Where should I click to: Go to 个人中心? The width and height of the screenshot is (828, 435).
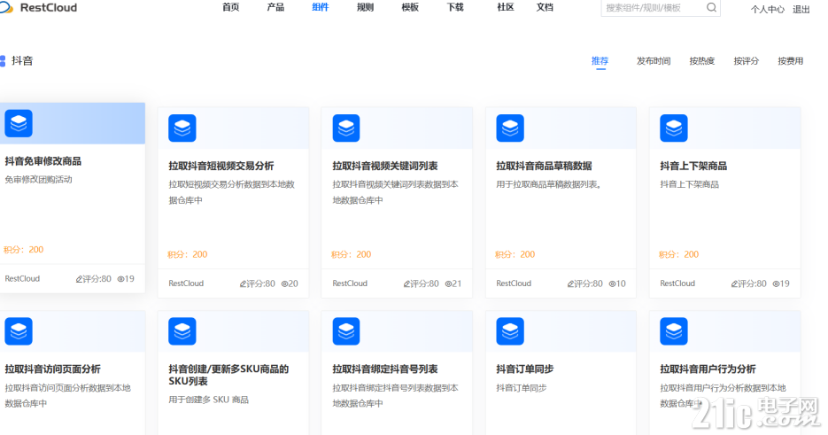767,9
